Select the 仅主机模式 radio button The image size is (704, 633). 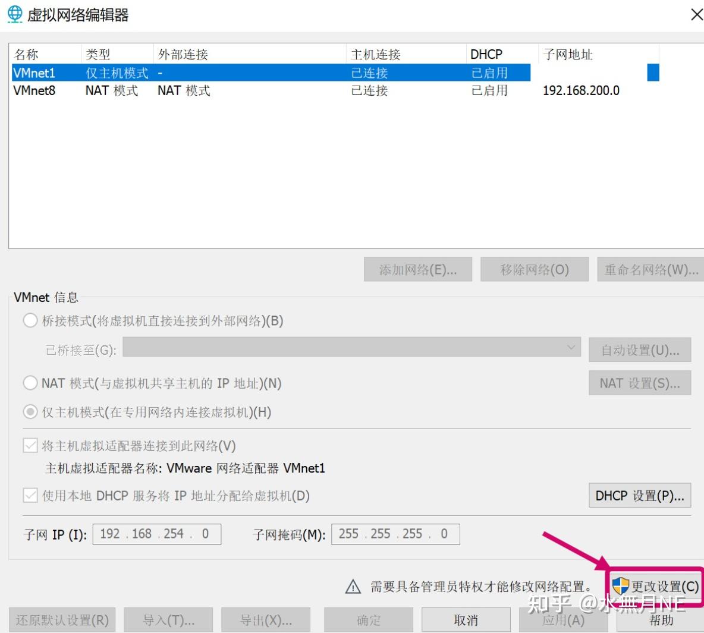pos(30,411)
